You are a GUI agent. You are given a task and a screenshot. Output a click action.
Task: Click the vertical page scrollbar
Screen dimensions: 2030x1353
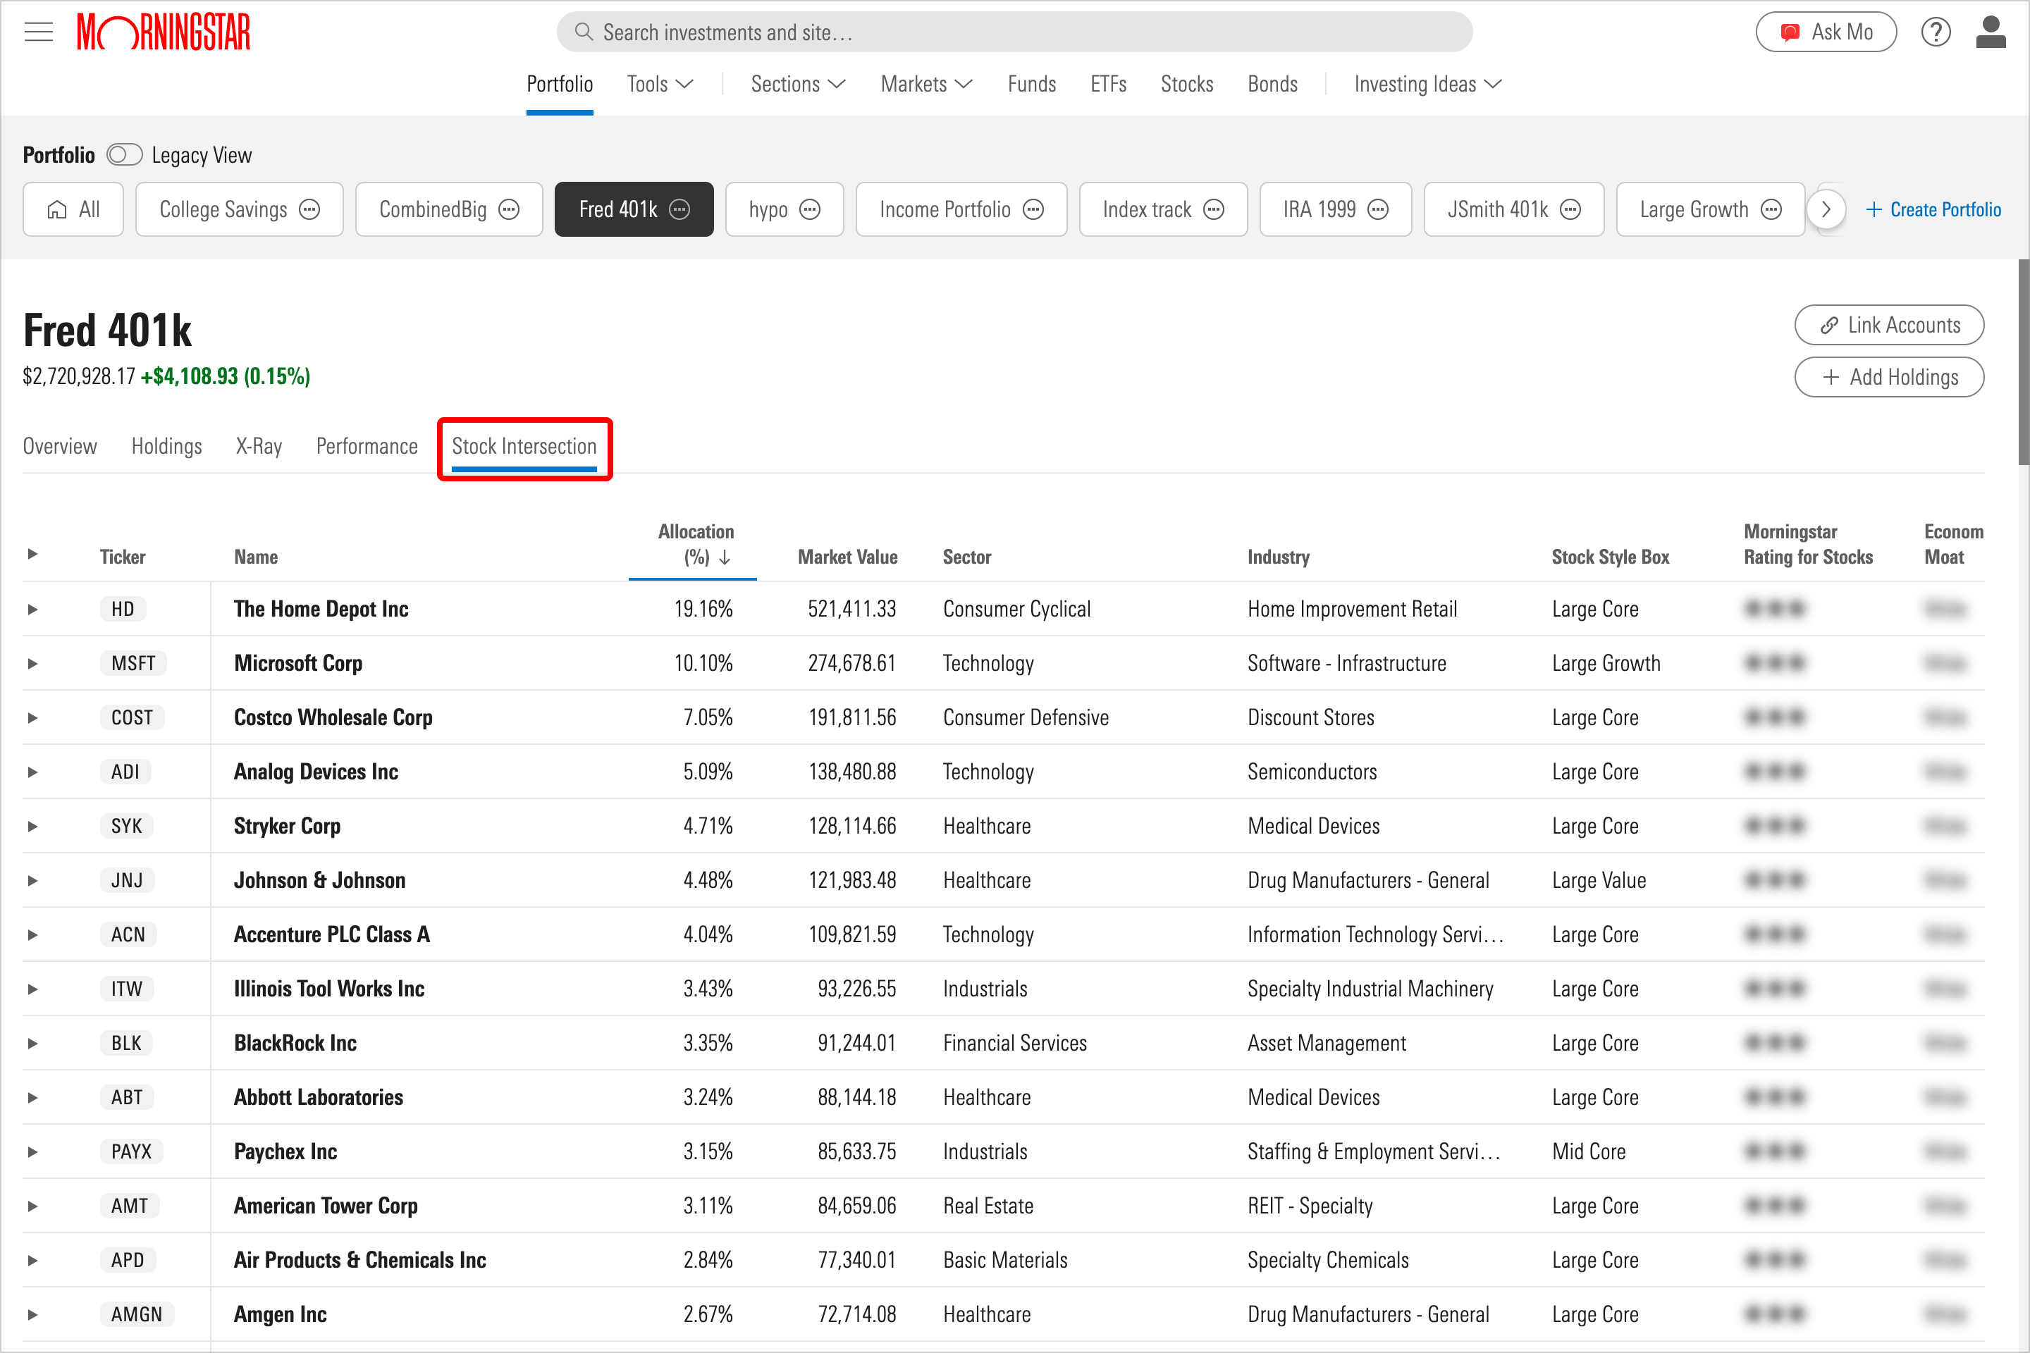click(2023, 362)
